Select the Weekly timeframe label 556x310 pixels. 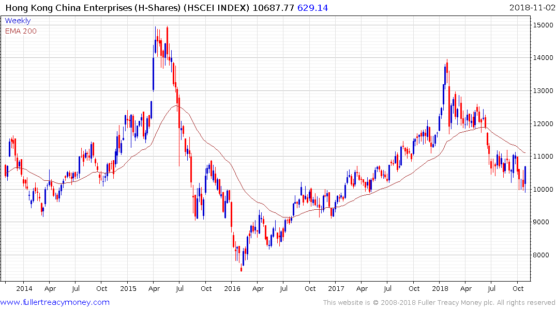[18, 21]
